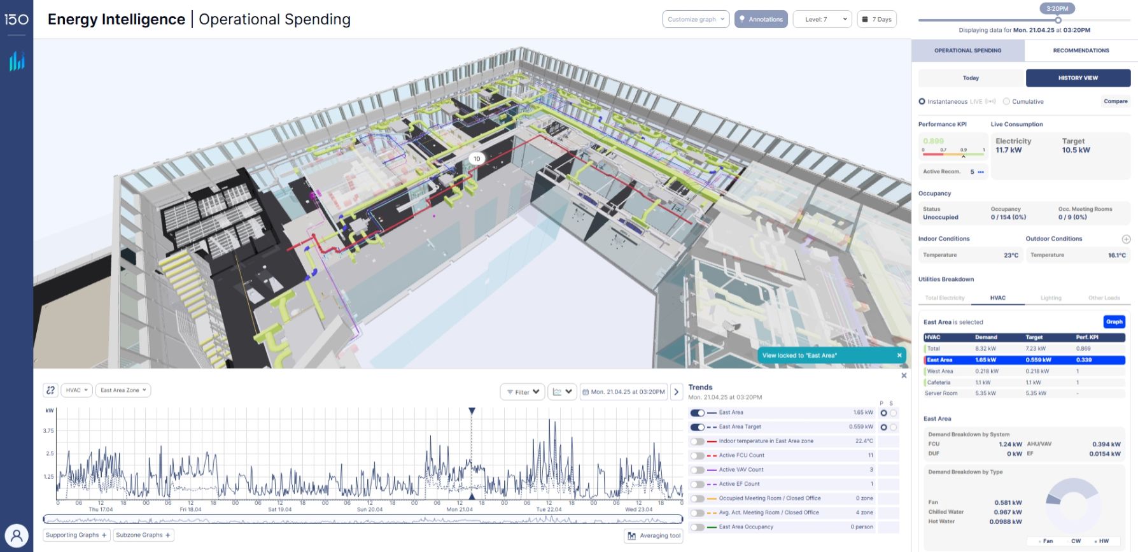Click the 7 Days range button
Image resolution: width=1138 pixels, height=552 pixels.
pos(876,19)
